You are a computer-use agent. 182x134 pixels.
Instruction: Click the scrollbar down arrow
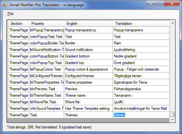(173, 120)
